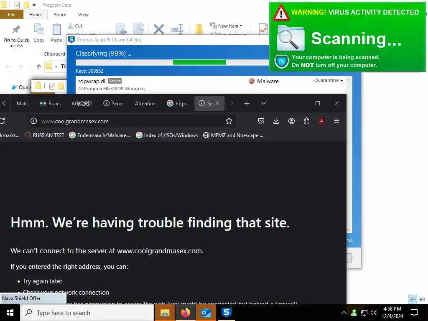Go up one folder with up arrow
Image resolution: width=428 pixels, height=321 pixels.
[x=39, y=66]
